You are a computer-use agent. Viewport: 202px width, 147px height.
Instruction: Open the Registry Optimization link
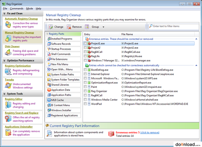(x=18, y=66)
